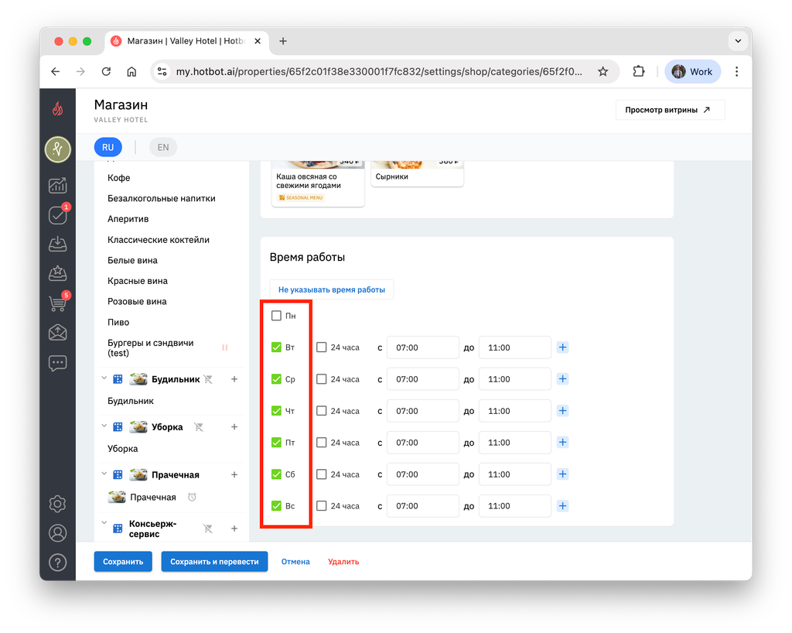The width and height of the screenshot is (792, 633).
Task: Open Каша овсяная product card
Action: 318,183
